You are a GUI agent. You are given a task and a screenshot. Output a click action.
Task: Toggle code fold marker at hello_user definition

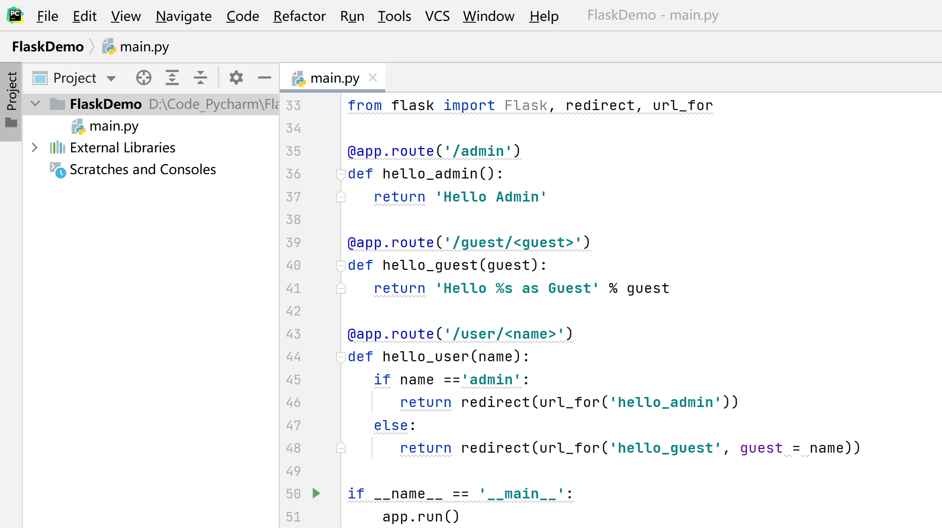341,357
